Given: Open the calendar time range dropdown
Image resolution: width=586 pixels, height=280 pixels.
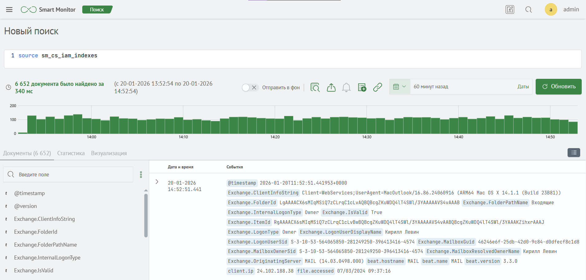Looking at the screenshot, I should (x=400, y=87).
